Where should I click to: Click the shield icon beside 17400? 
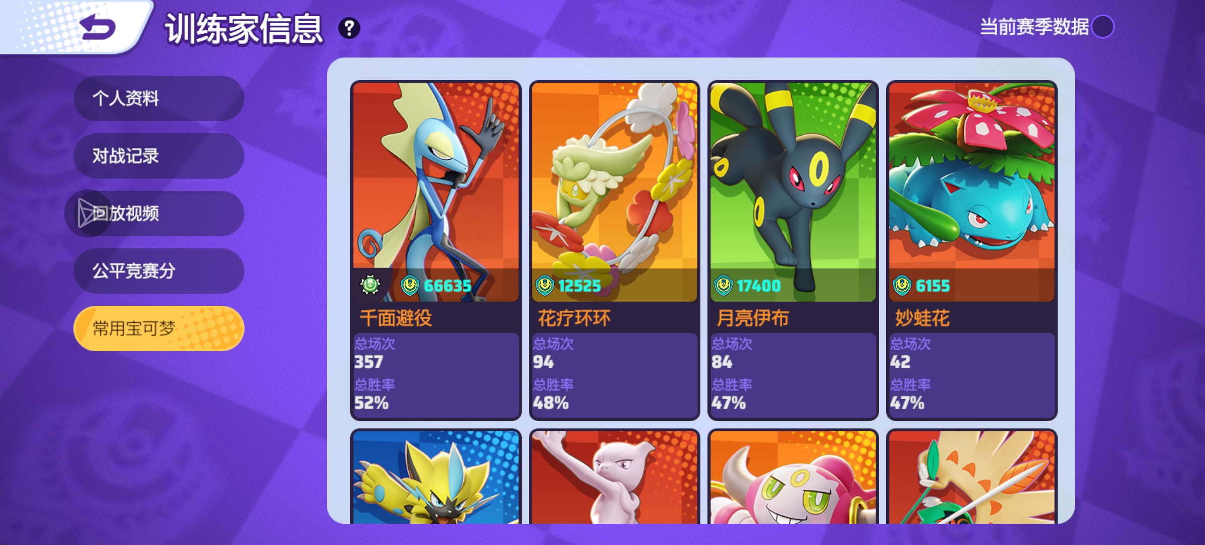click(723, 286)
